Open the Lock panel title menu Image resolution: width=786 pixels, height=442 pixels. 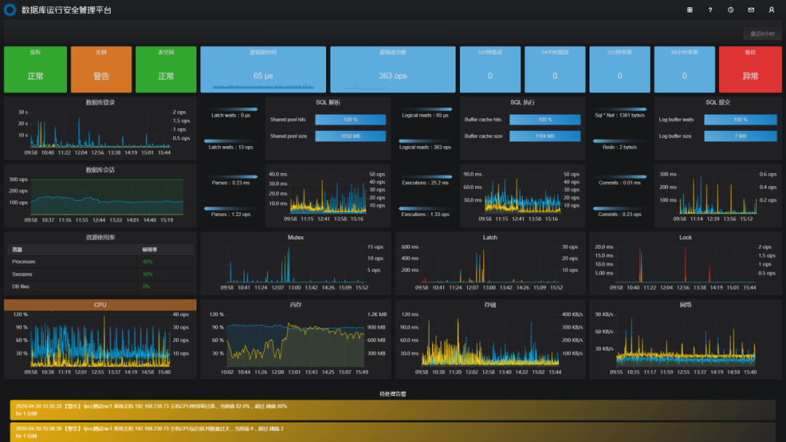686,237
